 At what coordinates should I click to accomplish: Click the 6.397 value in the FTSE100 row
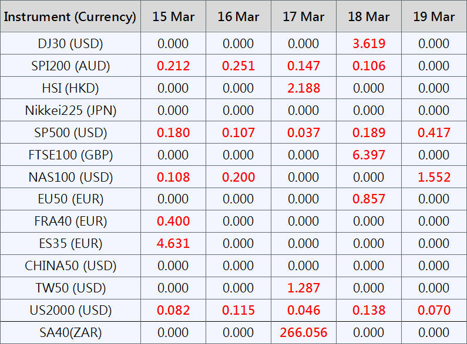tap(369, 155)
